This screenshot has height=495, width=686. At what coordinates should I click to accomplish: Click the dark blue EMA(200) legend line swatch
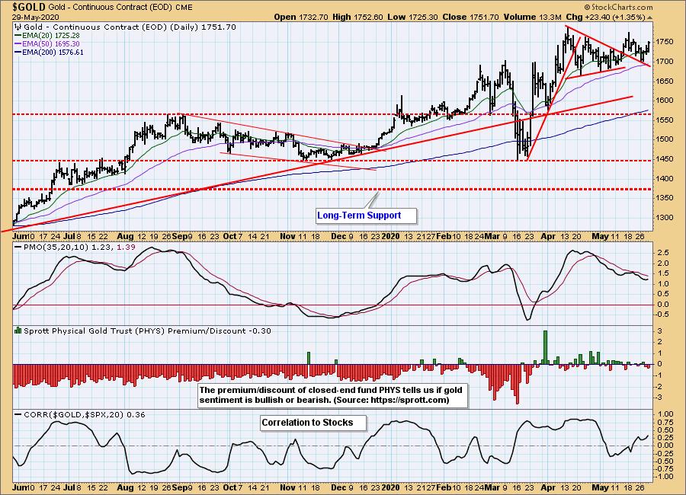coord(18,52)
